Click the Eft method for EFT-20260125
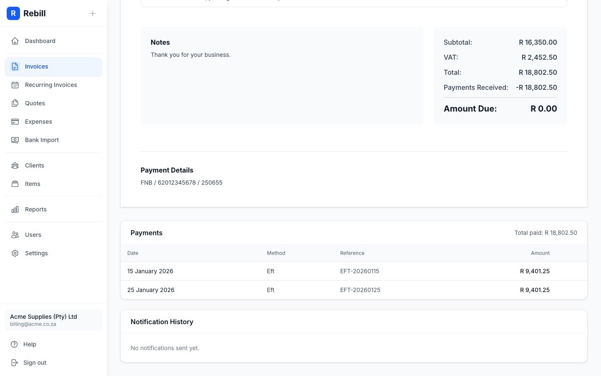 (x=270, y=290)
